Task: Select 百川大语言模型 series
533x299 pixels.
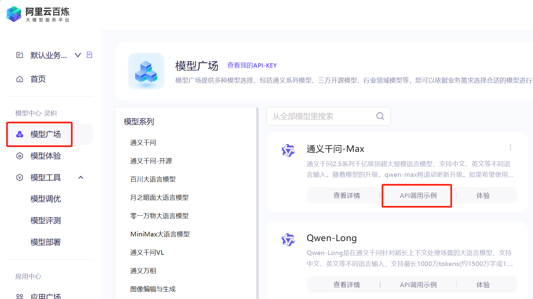Action: tap(153, 179)
